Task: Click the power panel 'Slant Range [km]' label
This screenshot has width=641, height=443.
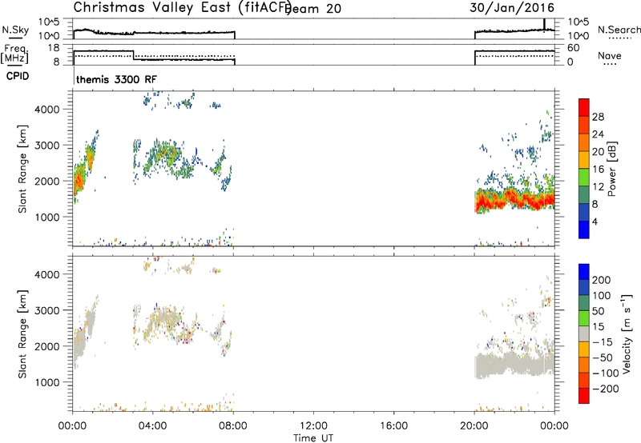Action: [x=22, y=169]
